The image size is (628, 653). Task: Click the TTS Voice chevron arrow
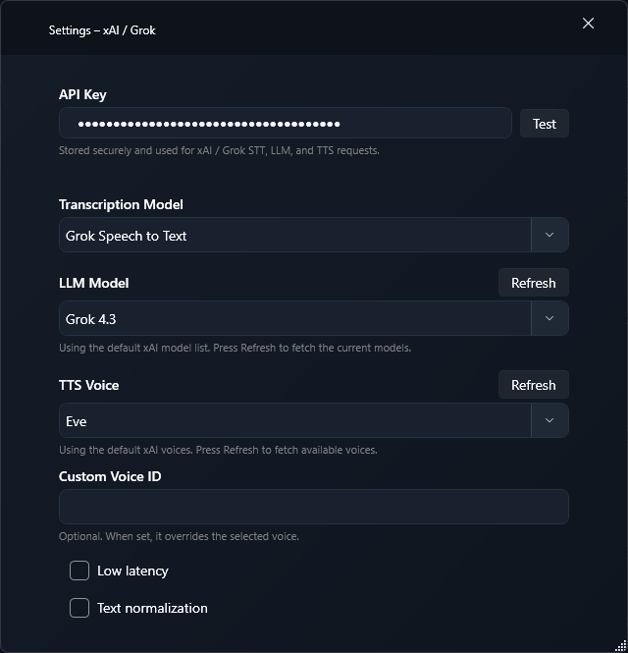tap(549, 420)
